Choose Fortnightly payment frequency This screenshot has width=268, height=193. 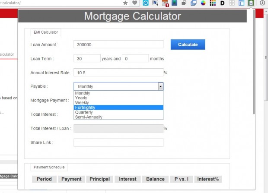(85, 108)
